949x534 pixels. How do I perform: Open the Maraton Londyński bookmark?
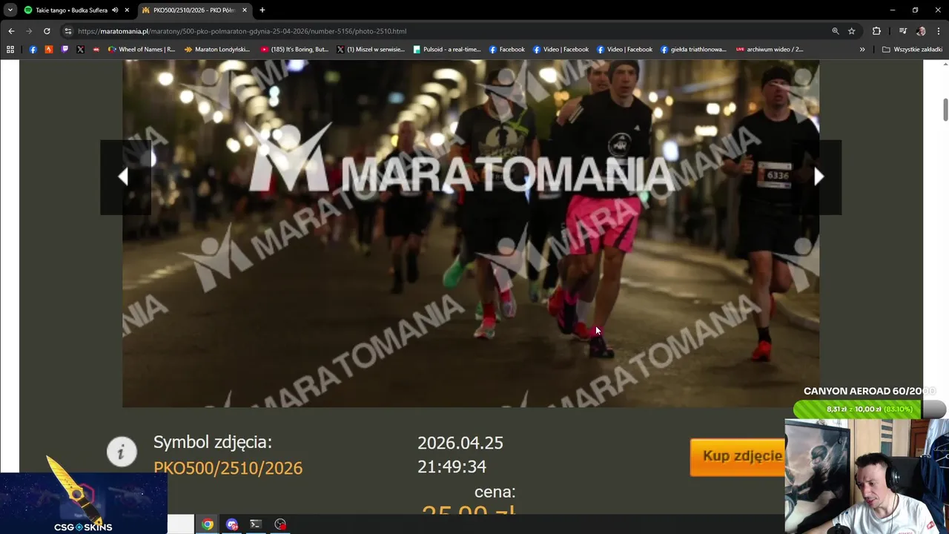(x=217, y=50)
